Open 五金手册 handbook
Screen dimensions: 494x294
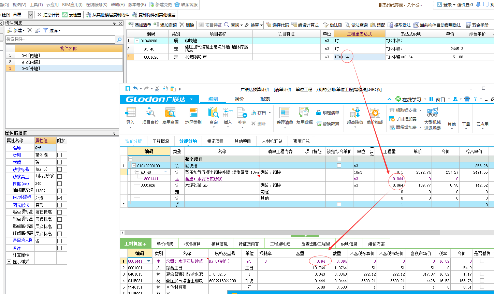477,25
